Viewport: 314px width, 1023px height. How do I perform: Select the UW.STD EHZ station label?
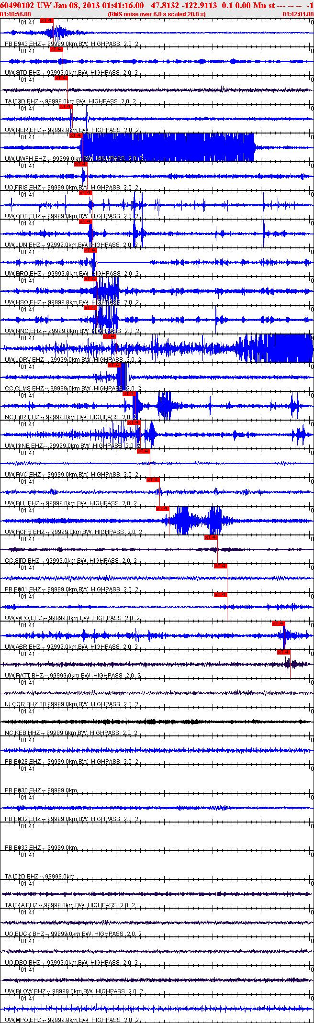(x=72, y=73)
